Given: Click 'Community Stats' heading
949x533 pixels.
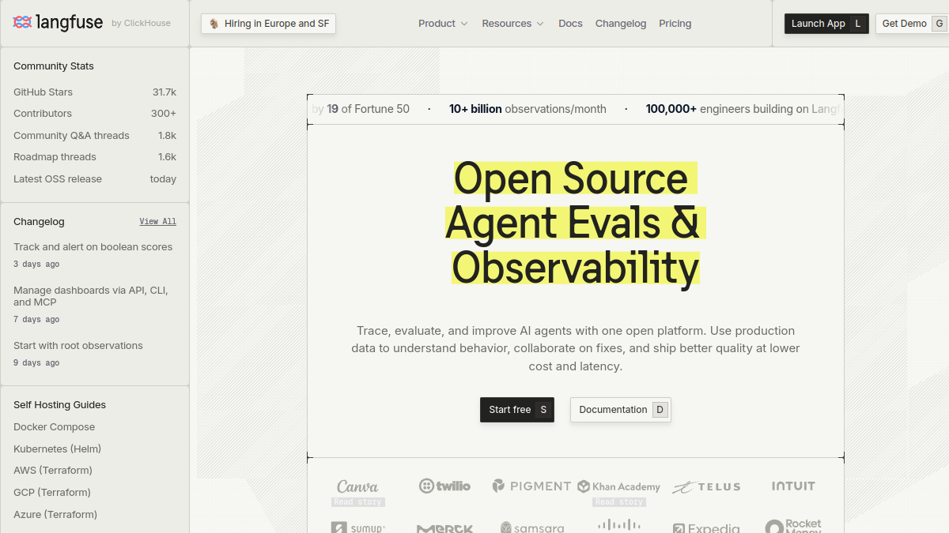Looking at the screenshot, I should pyautogui.click(x=54, y=66).
